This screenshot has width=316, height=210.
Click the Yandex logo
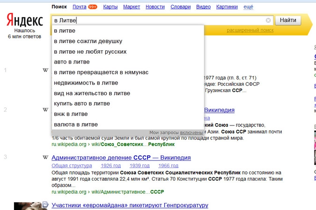(24, 21)
